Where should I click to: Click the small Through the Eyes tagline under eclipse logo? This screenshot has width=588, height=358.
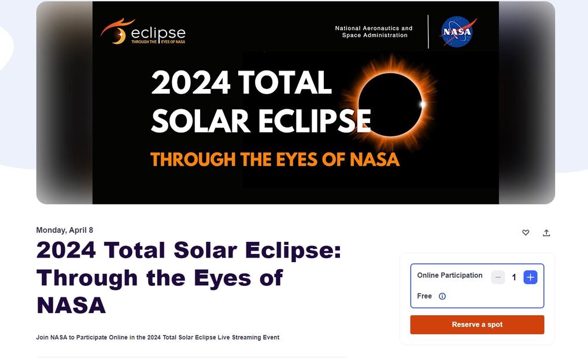coord(158,42)
